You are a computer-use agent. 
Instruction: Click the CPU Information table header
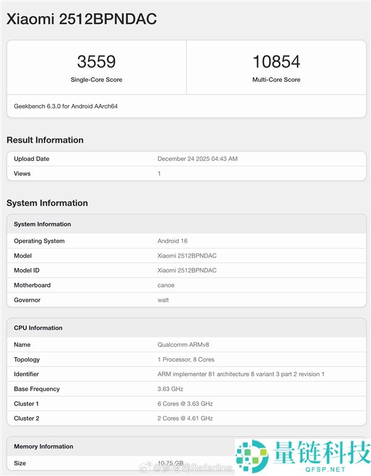point(38,328)
